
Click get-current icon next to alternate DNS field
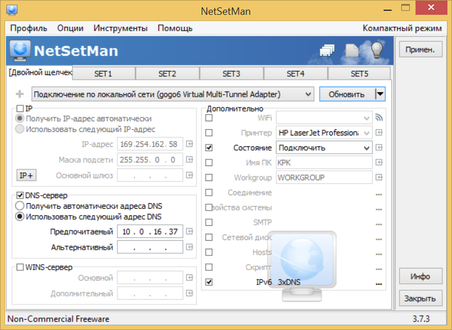pyautogui.click(x=189, y=247)
